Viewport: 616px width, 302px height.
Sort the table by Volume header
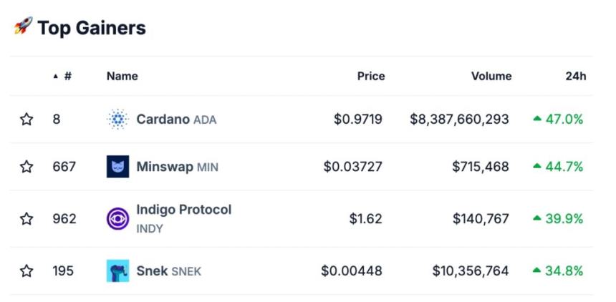(491, 76)
